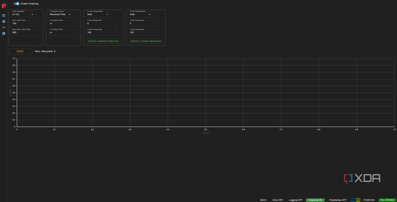Open the logging save-edit icon
Screen dimensions: 397x202
[x=4, y=33]
